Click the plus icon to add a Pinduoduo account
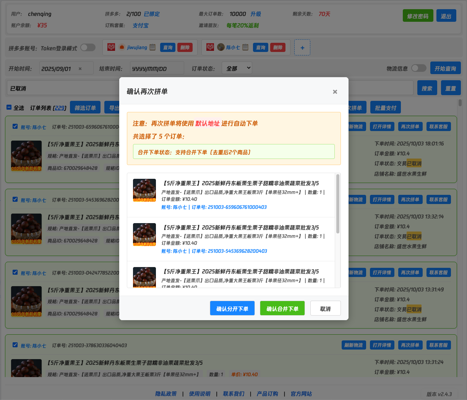 [x=302, y=48]
